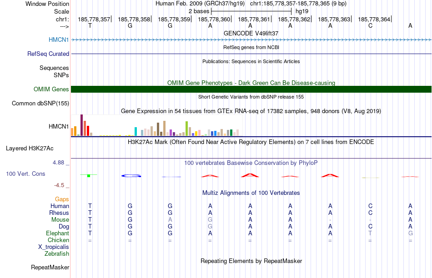The image size is (432, 278).
Task: Click the GTEx Gene Expression title text
Action: tap(251, 111)
